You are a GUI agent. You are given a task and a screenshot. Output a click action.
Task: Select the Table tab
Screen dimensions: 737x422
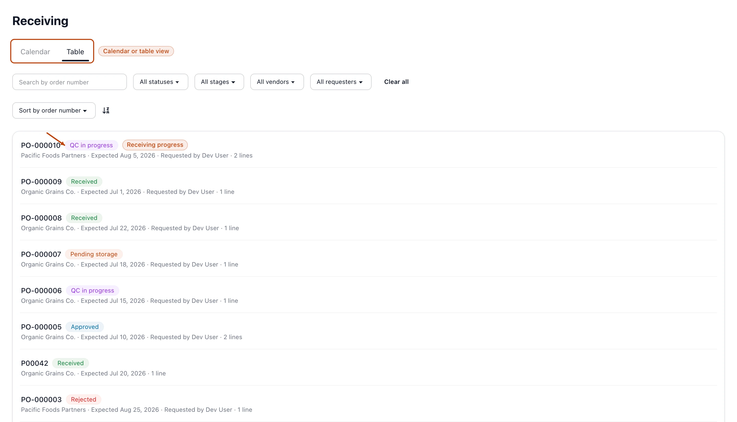point(75,52)
